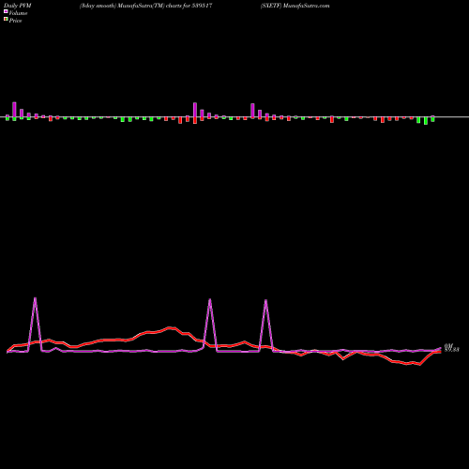Viewport: 469px width, 469px height.
Task: Click the SXETF MunafaSutra.com label
Action: pyautogui.click(x=295, y=6)
